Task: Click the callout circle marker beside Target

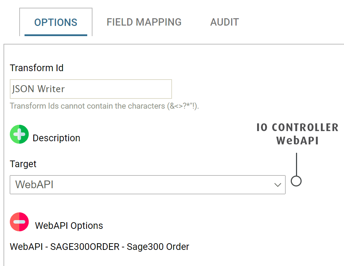Action: pyautogui.click(x=296, y=181)
